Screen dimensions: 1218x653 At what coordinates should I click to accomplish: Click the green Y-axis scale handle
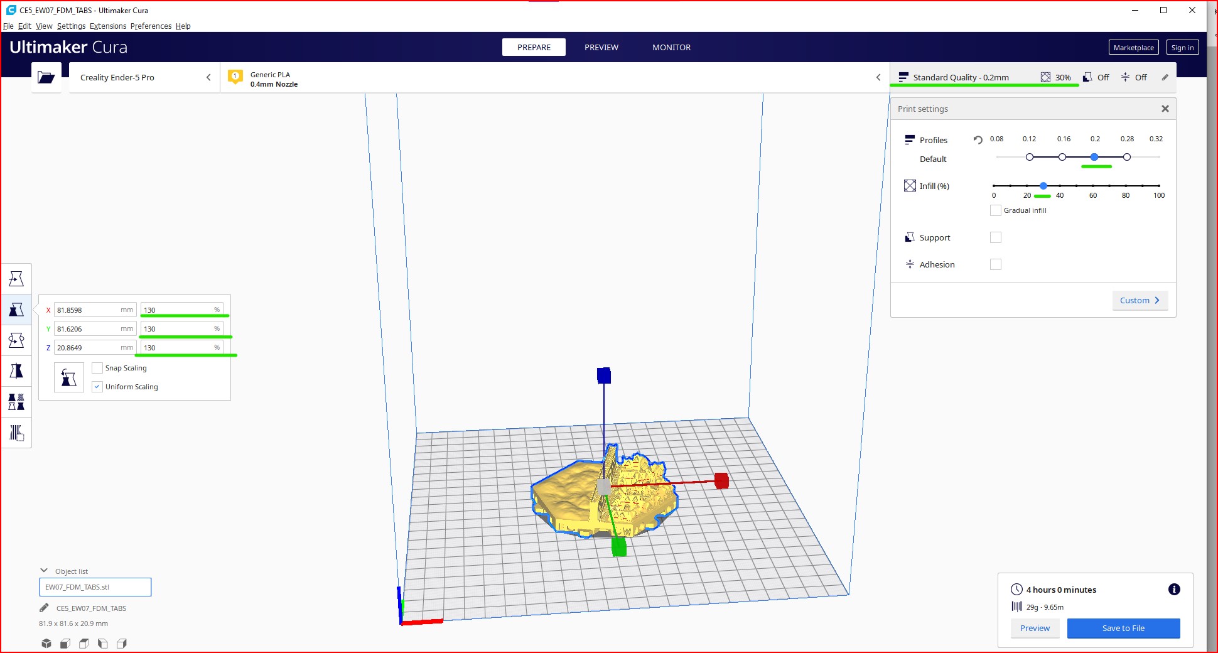619,548
